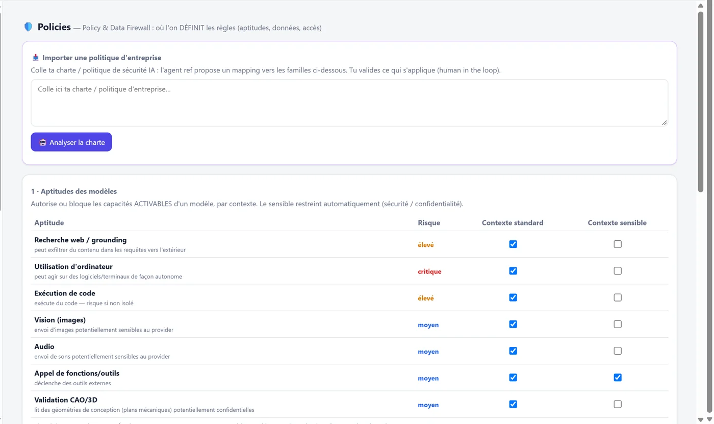714x424 pixels.
Task: Click the "moyen" risk label for Audio
Action: [x=428, y=352]
